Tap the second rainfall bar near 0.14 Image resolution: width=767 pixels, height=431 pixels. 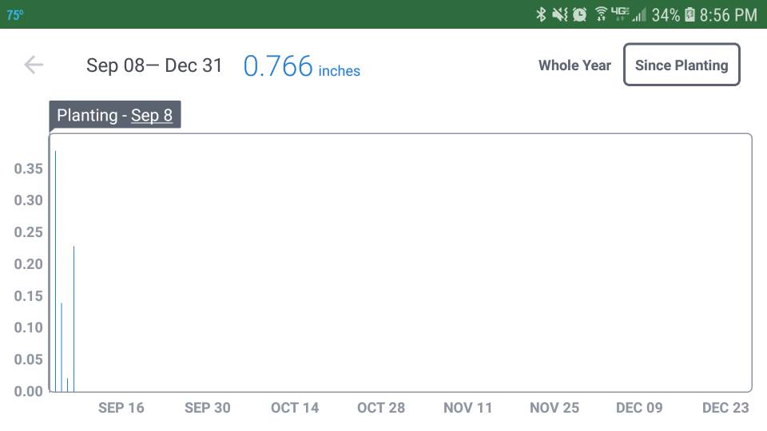[x=62, y=347]
